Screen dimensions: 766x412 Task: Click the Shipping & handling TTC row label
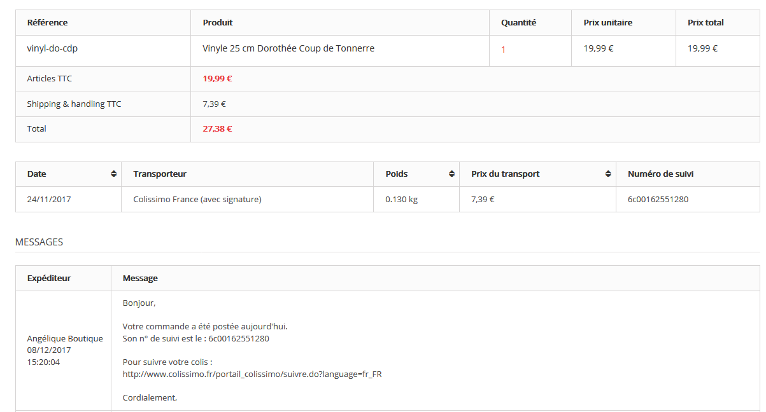pos(74,104)
